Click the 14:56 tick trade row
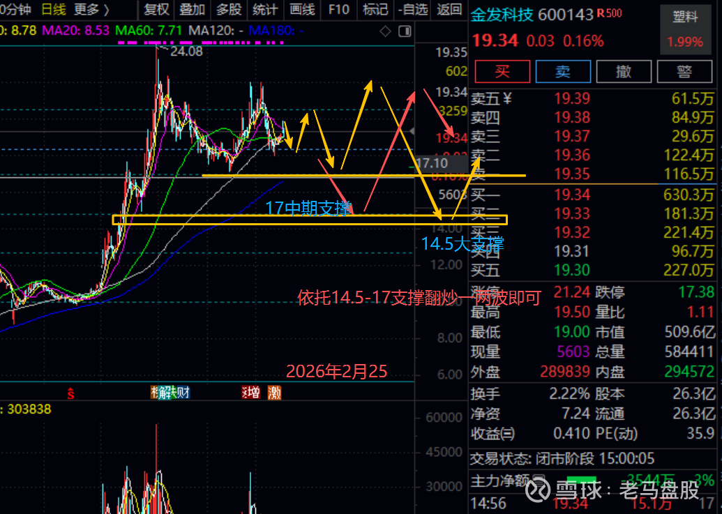The height and width of the screenshot is (514, 722). [x=592, y=504]
